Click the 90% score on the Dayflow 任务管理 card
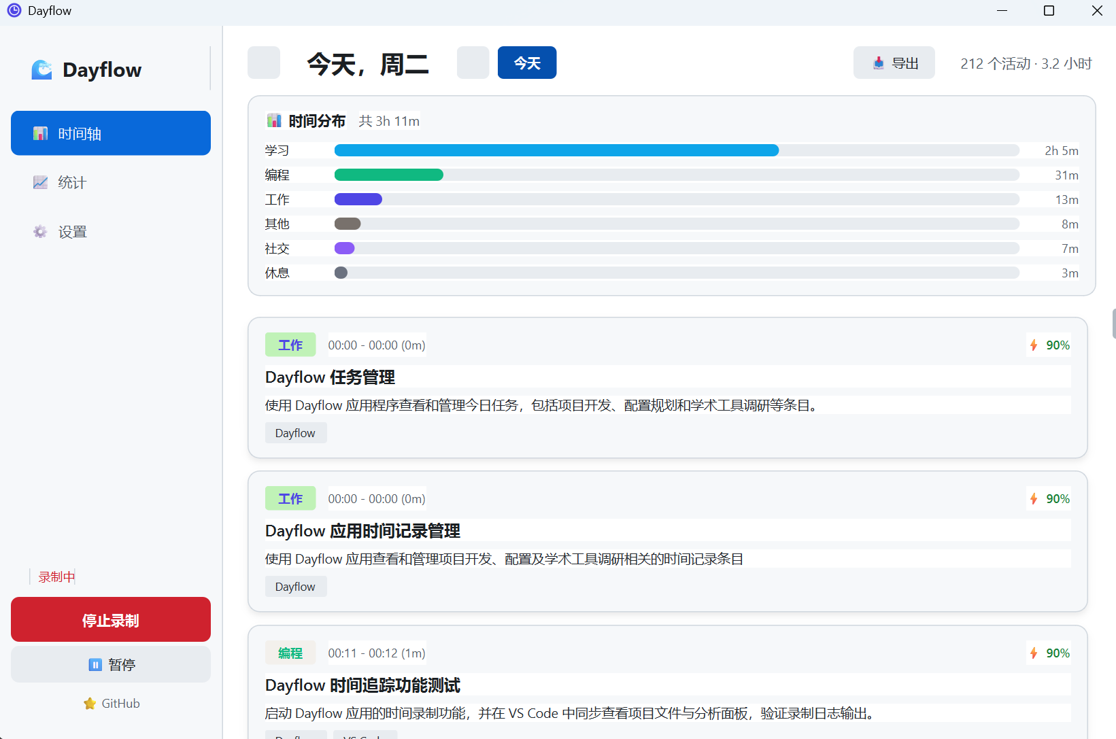Screen dimensions: 1116x739 click(1058, 345)
